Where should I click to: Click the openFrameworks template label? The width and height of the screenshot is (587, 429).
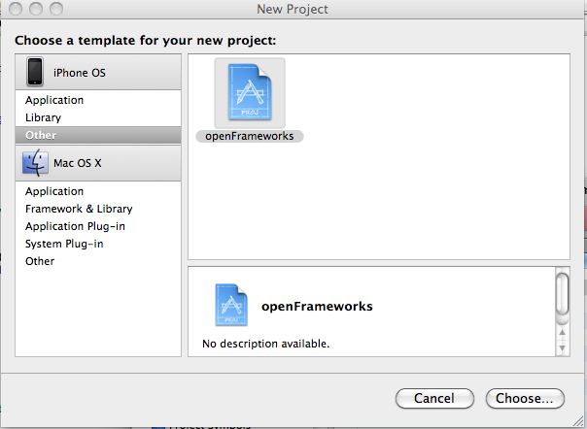click(x=250, y=136)
